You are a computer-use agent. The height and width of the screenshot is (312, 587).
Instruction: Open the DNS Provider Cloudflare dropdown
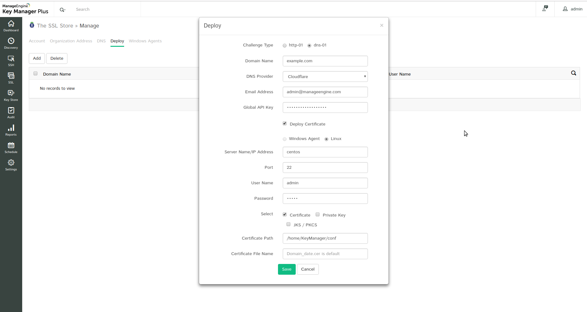[x=325, y=76]
